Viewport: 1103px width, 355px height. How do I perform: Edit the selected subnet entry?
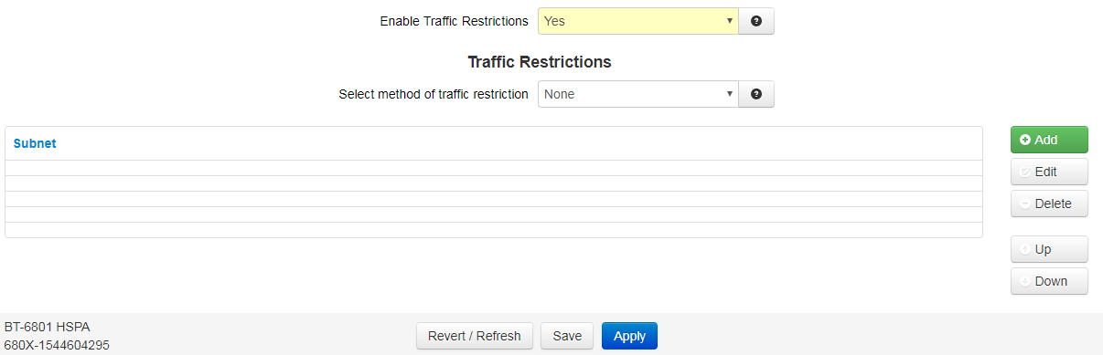[x=1049, y=172]
